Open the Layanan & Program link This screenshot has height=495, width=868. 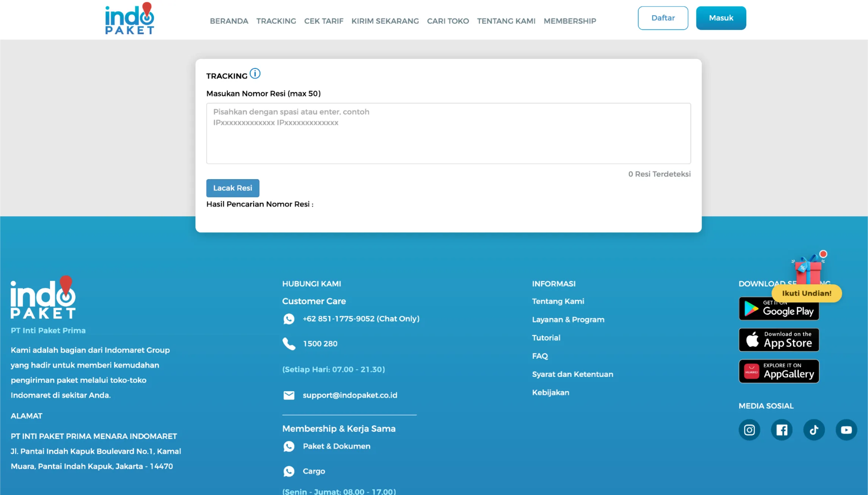(x=568, y=320)
